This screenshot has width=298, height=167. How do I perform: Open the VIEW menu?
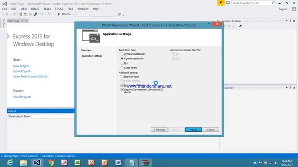pos(24,9)
